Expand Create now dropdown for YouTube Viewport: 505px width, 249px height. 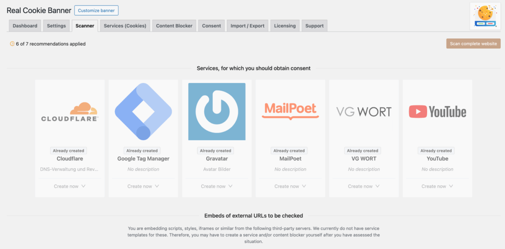[x=437, y=186]
